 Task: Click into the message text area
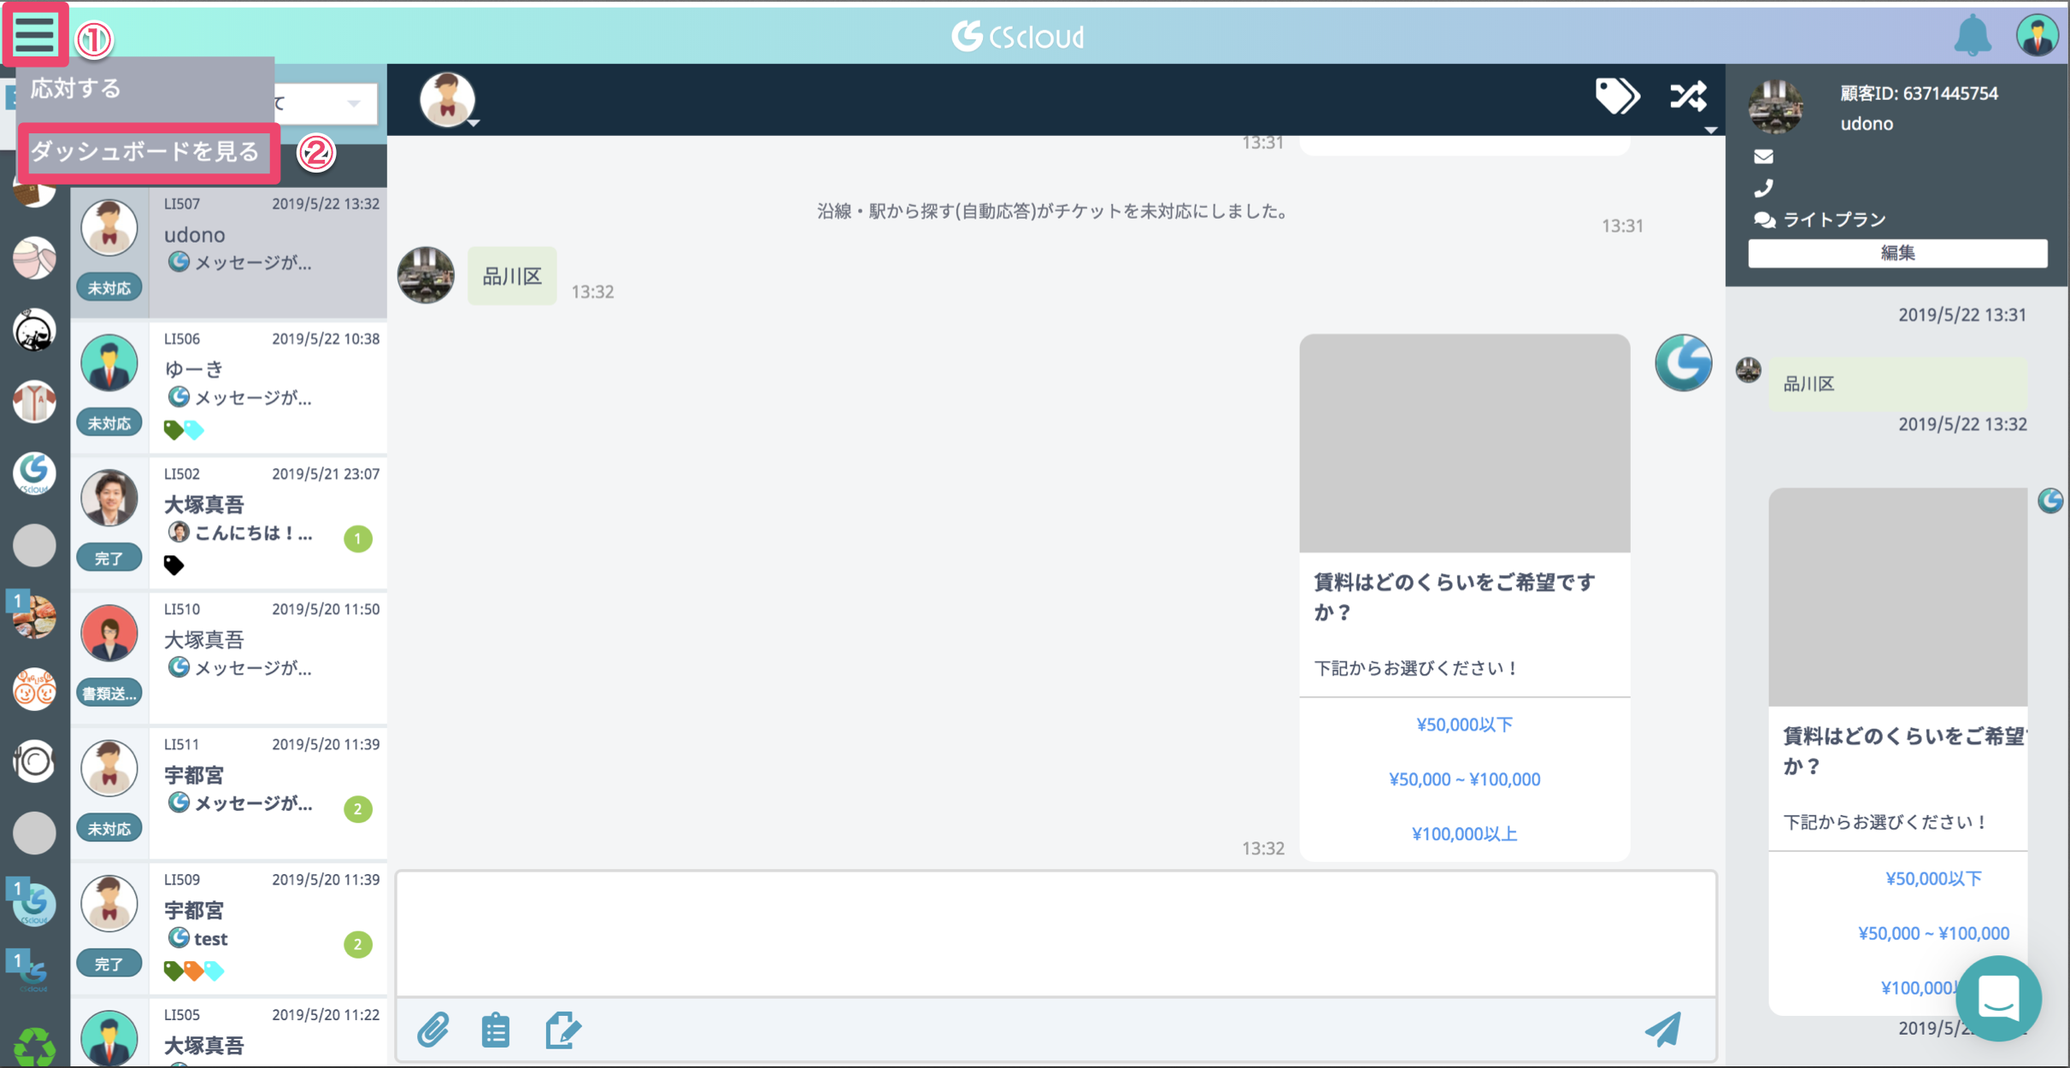point(1056,934)
